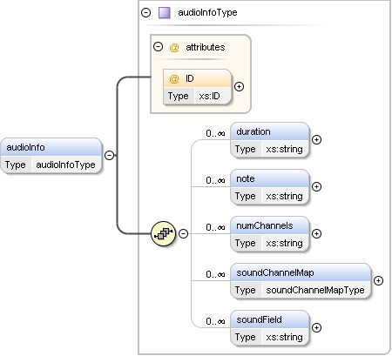The height and width of the screenshot is (356, 392).
Task: Select the audioInfo root element
Action: 51,156
